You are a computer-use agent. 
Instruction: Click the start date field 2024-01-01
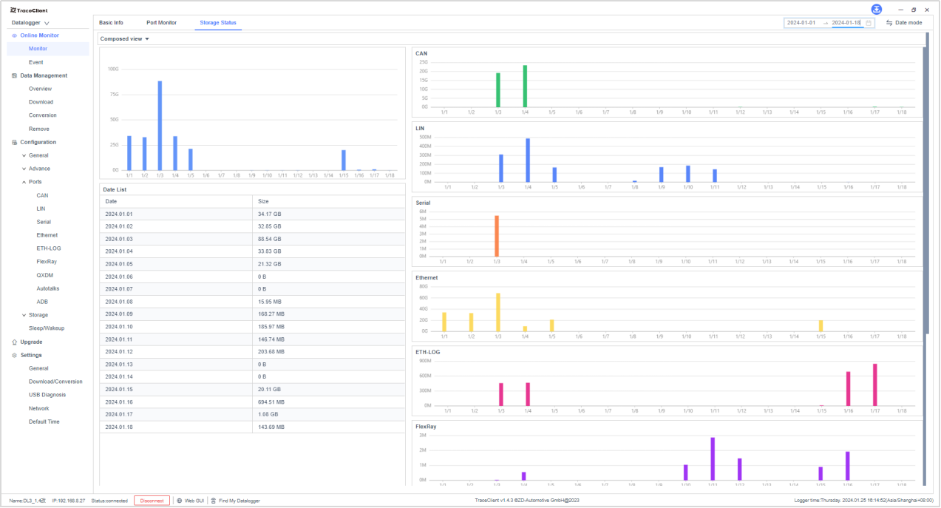tap(801, 23)
